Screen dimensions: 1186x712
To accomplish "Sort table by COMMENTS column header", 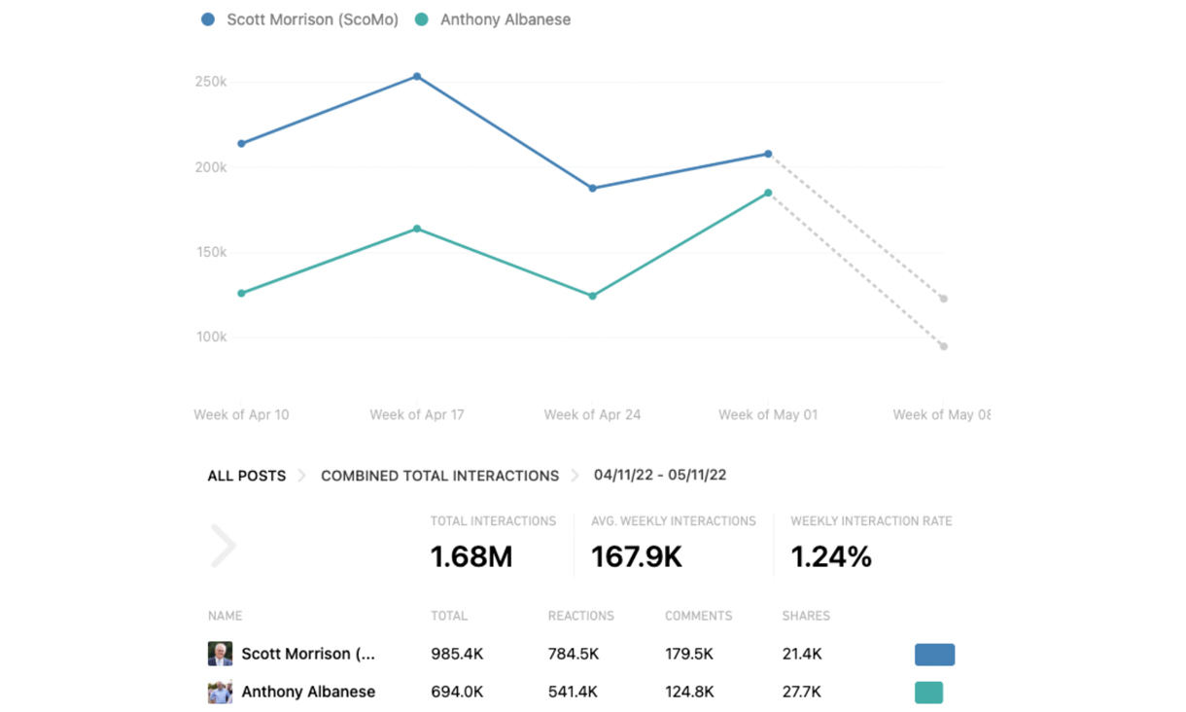I will (698, 616).
